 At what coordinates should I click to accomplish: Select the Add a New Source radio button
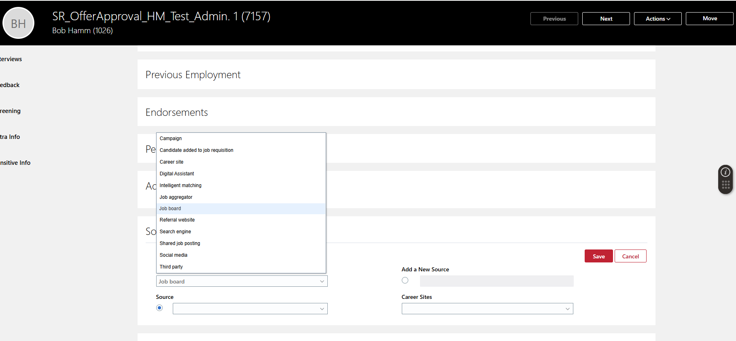(x=405, y=280)
